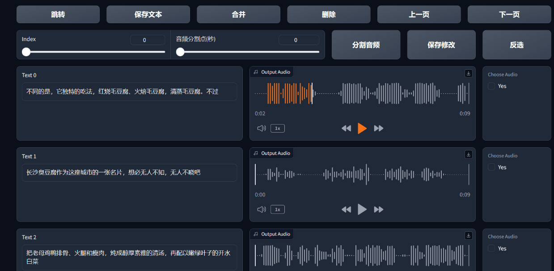Download the Text 1 output audio

[468, 154]
